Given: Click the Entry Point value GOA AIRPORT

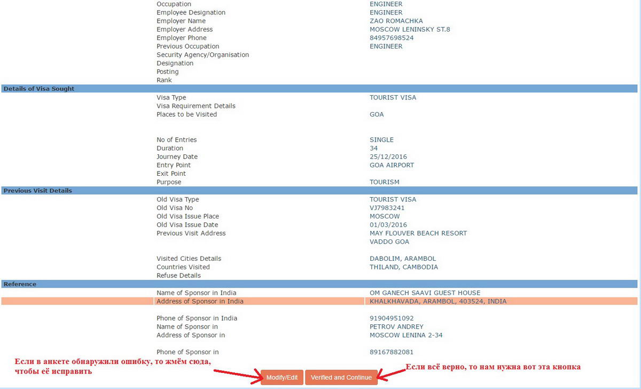Looking at the screenshot, I should (x=392, y=166).
